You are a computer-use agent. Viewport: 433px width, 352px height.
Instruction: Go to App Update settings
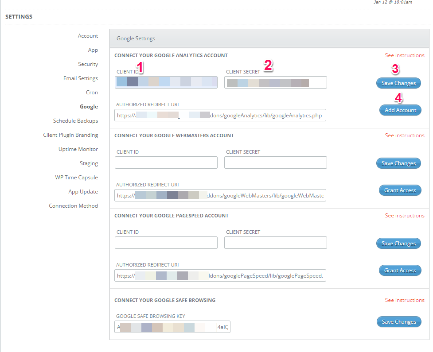83,191
